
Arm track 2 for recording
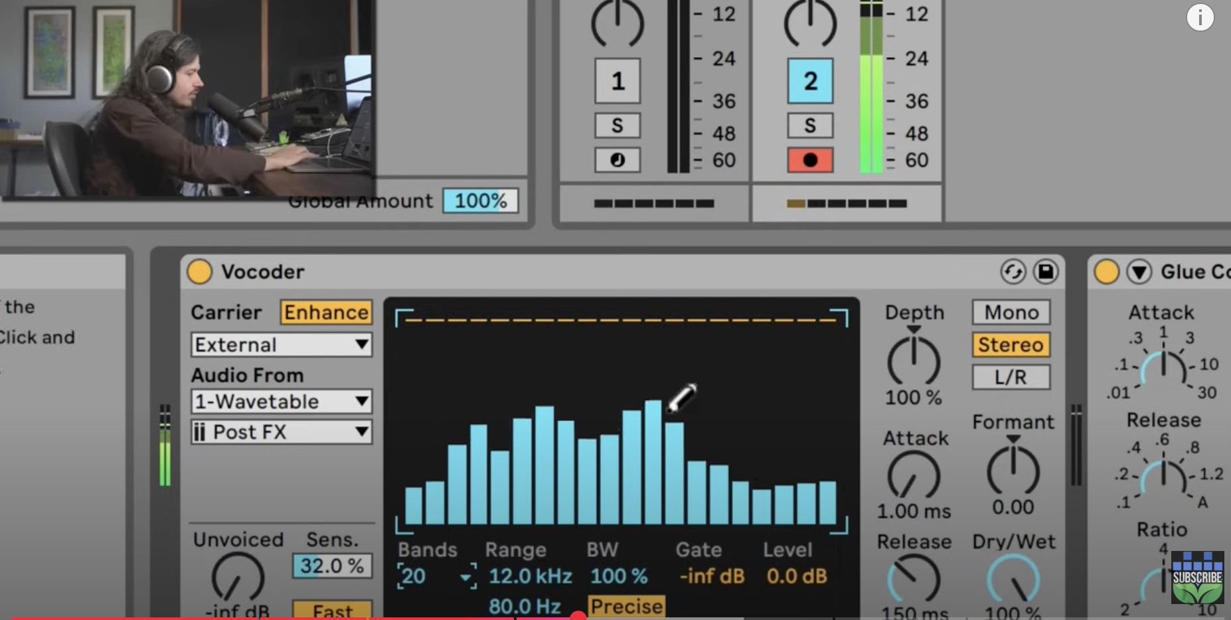click(810, 160)
